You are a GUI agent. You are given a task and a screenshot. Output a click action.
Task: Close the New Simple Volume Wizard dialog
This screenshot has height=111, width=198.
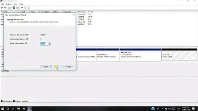pos(74,15)
